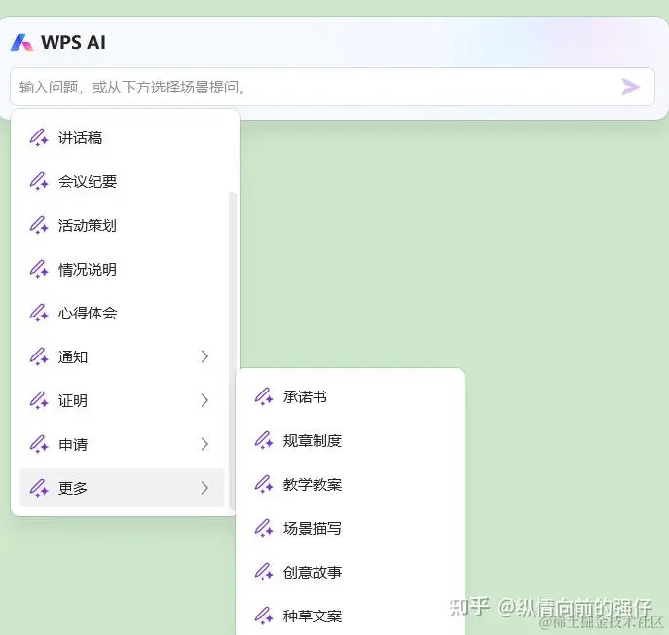
Task: Pick 创意故事 in the submenu
Action: point(350,573)
